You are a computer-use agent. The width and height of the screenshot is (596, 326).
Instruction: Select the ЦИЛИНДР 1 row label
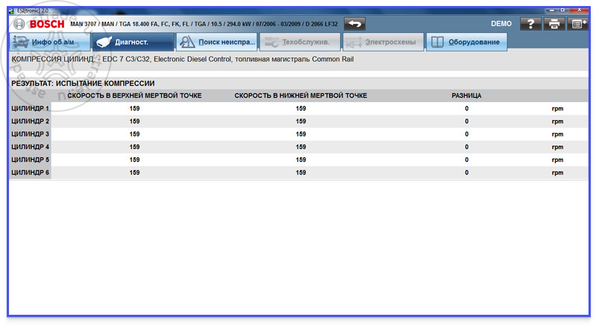(30, 108)
